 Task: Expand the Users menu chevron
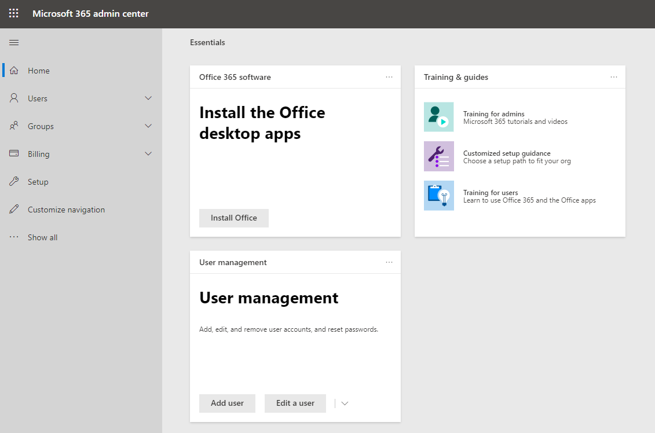tap(148, 98)
